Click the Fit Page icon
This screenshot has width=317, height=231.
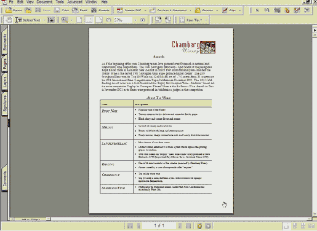click(89, 20)
